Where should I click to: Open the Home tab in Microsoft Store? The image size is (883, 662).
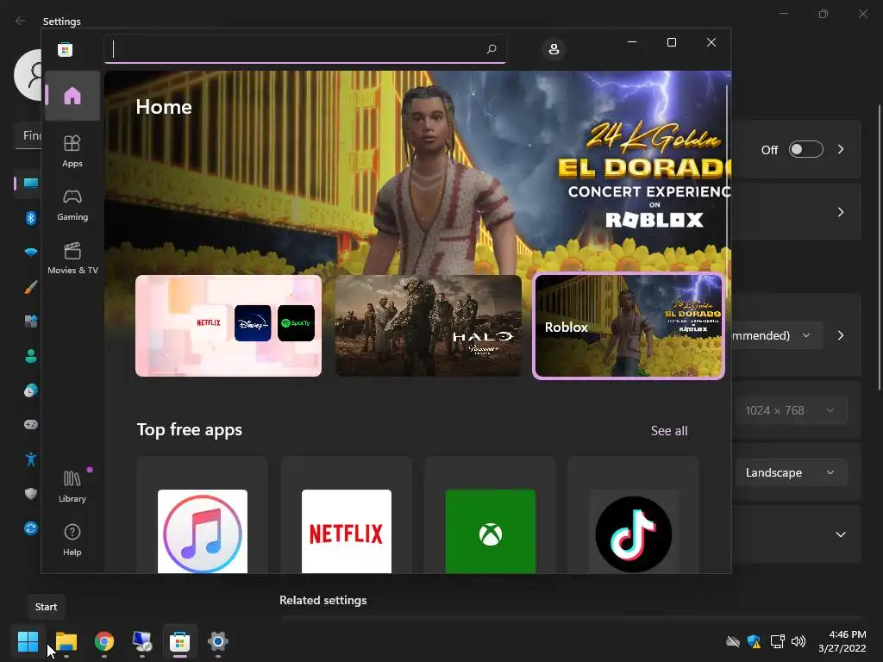click(72, 96)
